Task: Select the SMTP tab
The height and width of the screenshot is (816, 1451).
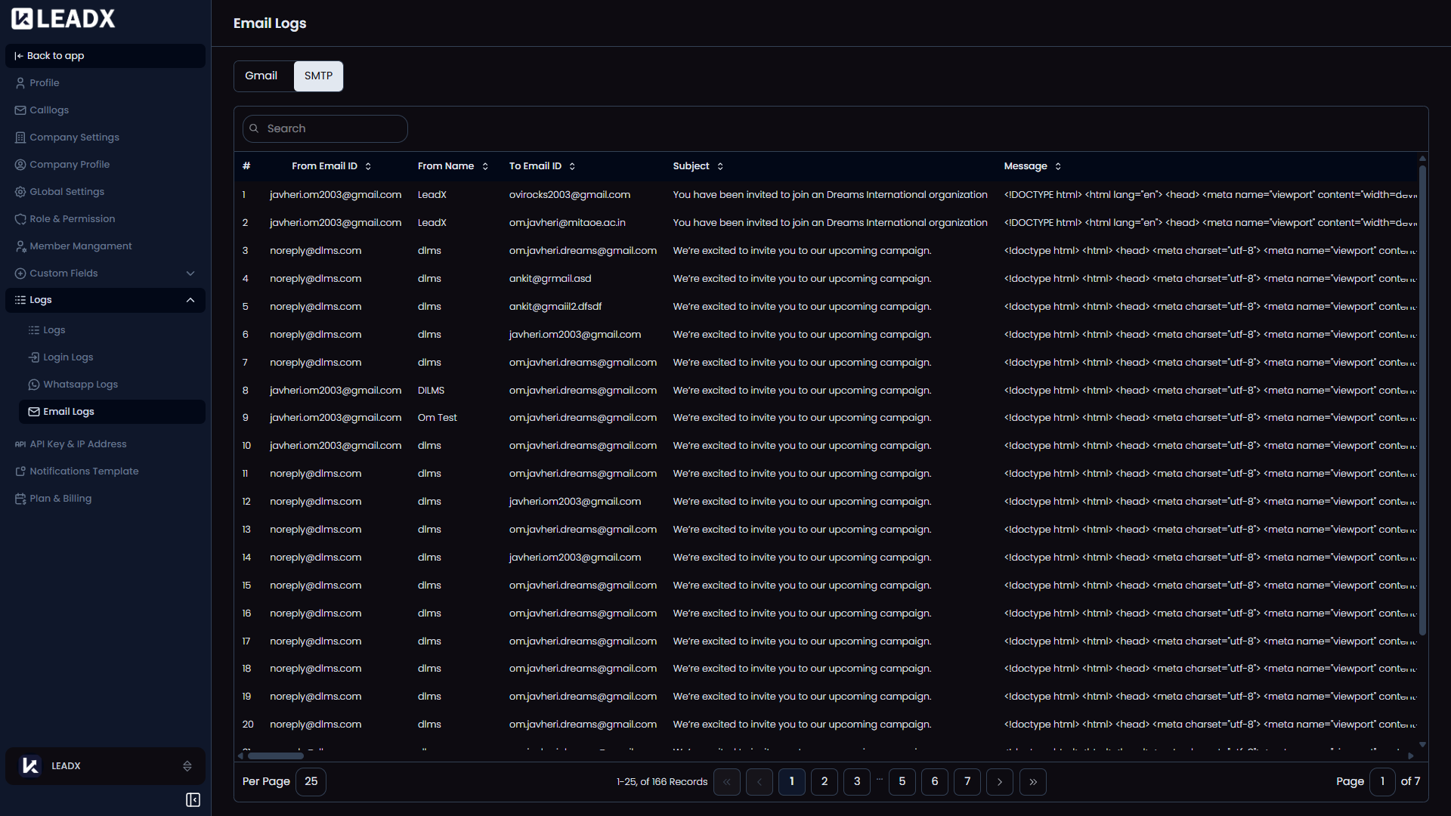Action: pos(318,76)
